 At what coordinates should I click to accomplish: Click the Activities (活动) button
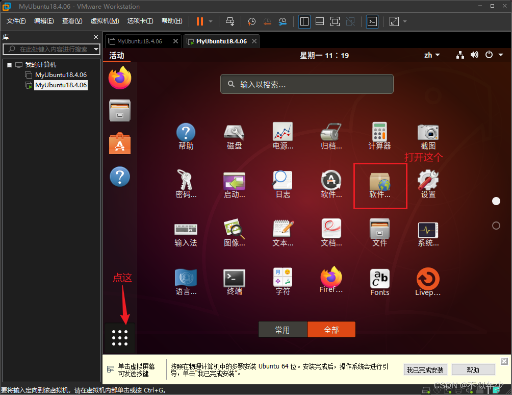tap(117, 55)
